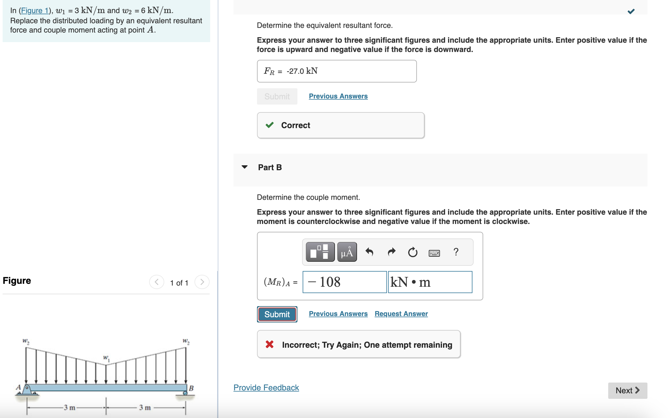
Task: Reset the answer field with the redo-circle icon
Action: [x=413, y=252]
